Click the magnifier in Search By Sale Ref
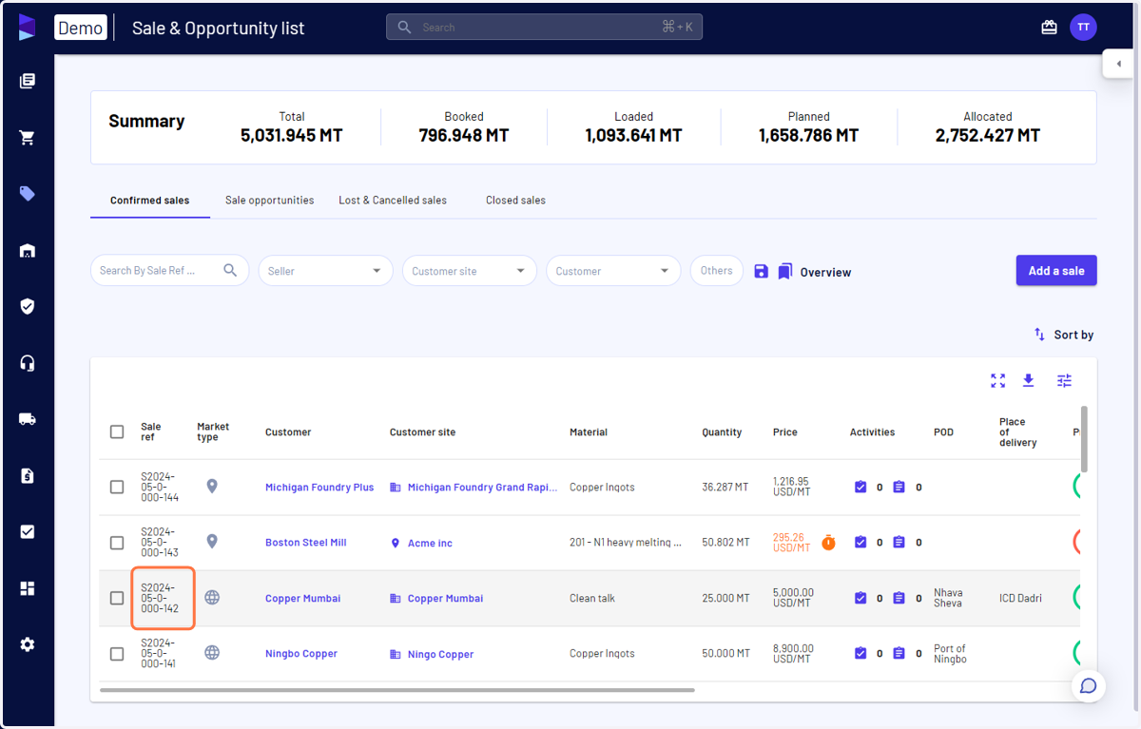This screenshot has width=1141, height=729. tap(230, 271)
